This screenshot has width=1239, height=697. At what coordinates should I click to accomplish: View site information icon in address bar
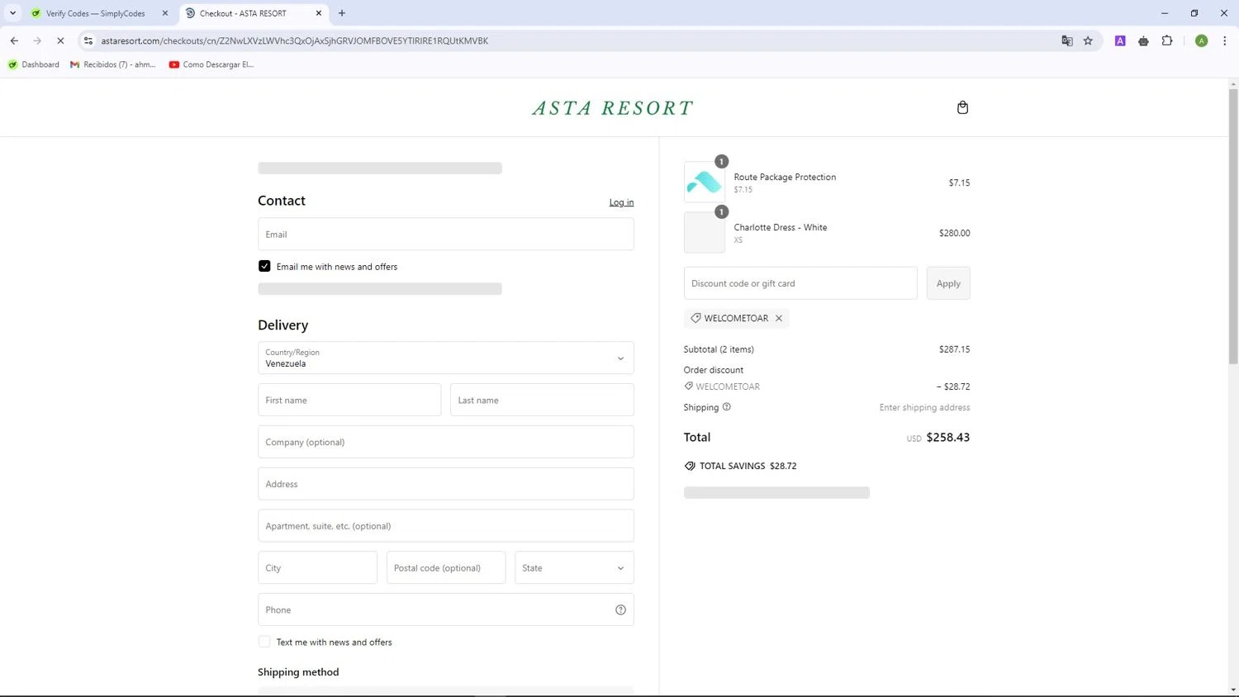pos(88,40)
